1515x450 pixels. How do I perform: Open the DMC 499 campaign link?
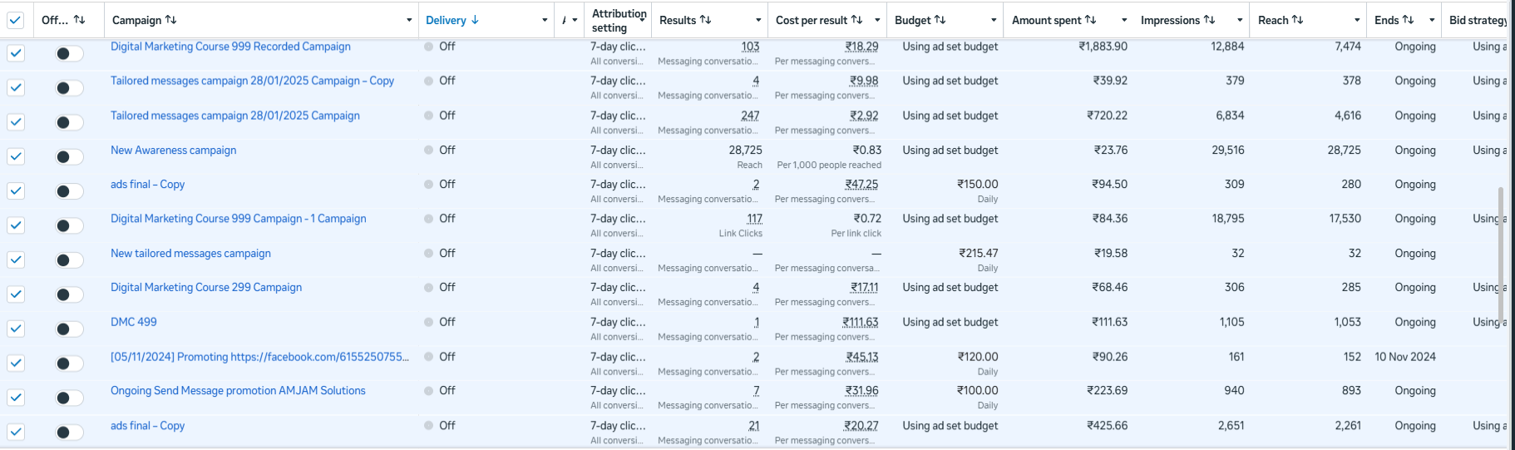[133, 322]
